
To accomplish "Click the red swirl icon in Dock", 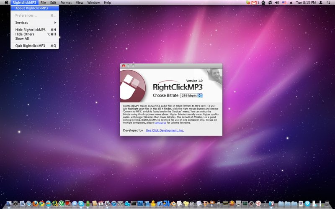I will pyautogui.click(x=258, y=204).
